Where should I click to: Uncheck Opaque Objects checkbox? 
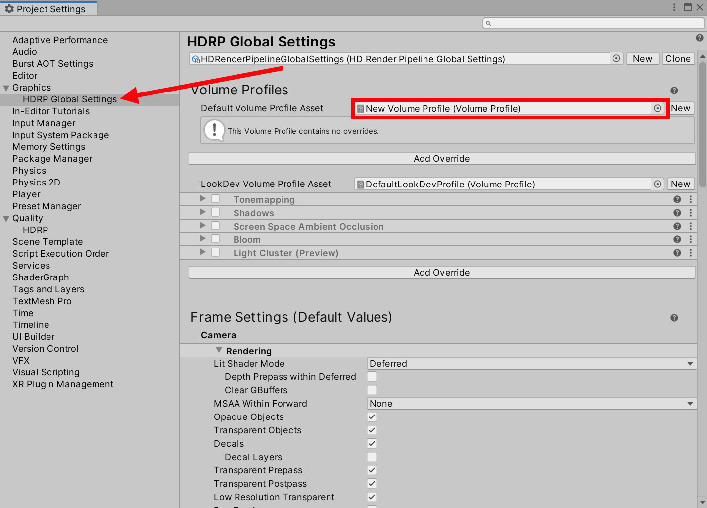click(372, 417)
